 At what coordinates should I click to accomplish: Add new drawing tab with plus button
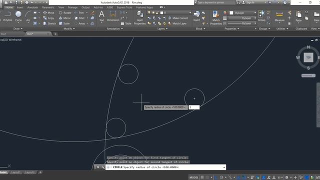click(55, 34)
